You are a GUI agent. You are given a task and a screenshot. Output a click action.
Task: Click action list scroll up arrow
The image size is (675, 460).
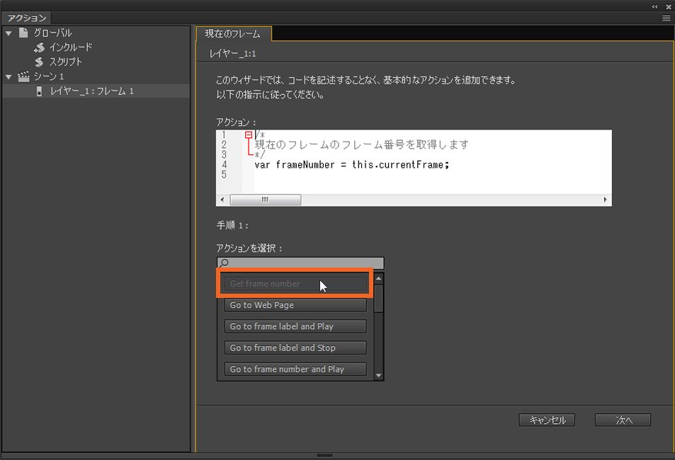pos(379,279)
